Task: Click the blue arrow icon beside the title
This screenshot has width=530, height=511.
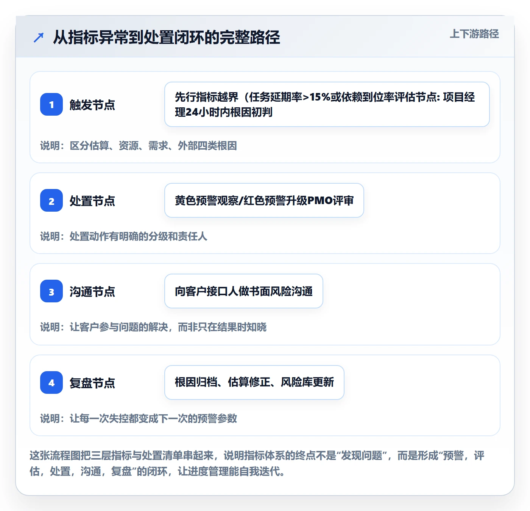Action: click(x=39, y=37)
